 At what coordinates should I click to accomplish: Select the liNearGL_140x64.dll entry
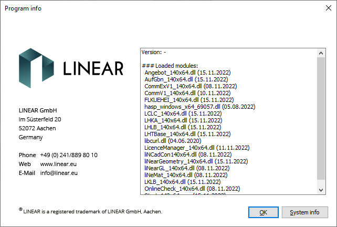(x=187, y=168)
